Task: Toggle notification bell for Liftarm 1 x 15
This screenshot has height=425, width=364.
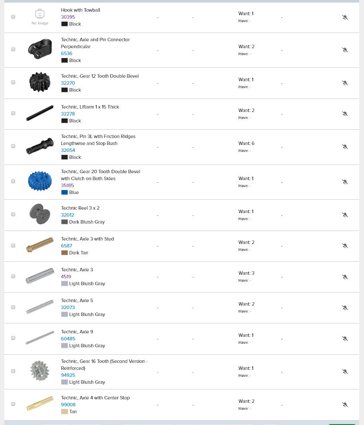Action: coord(345,114)
